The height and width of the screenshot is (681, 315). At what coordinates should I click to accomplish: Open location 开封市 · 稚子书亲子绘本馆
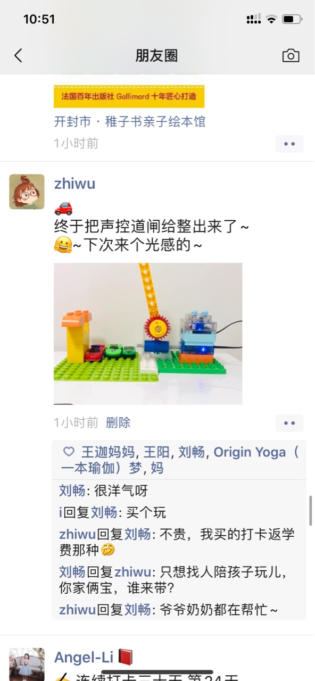point(130,122)
